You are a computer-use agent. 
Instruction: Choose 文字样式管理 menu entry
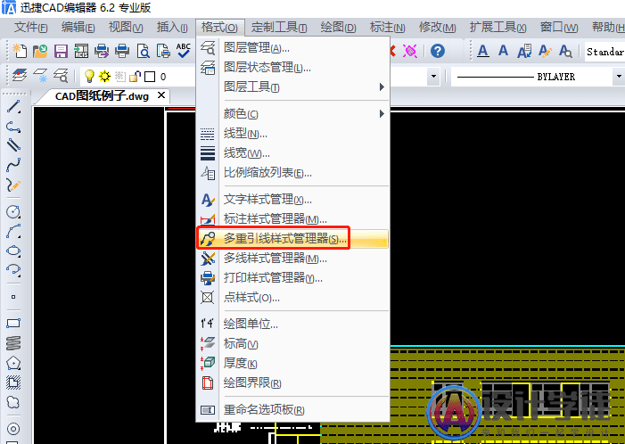292,200
